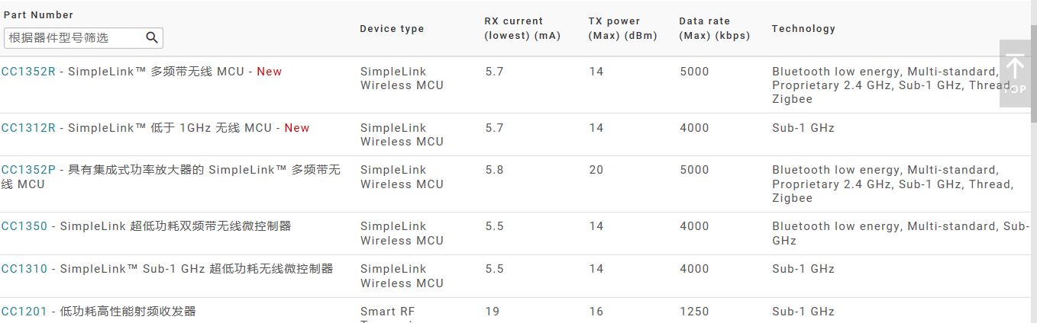Sort by Part Number column header
This screenshot has width=1037, height=323.
(x=39, y=15)
